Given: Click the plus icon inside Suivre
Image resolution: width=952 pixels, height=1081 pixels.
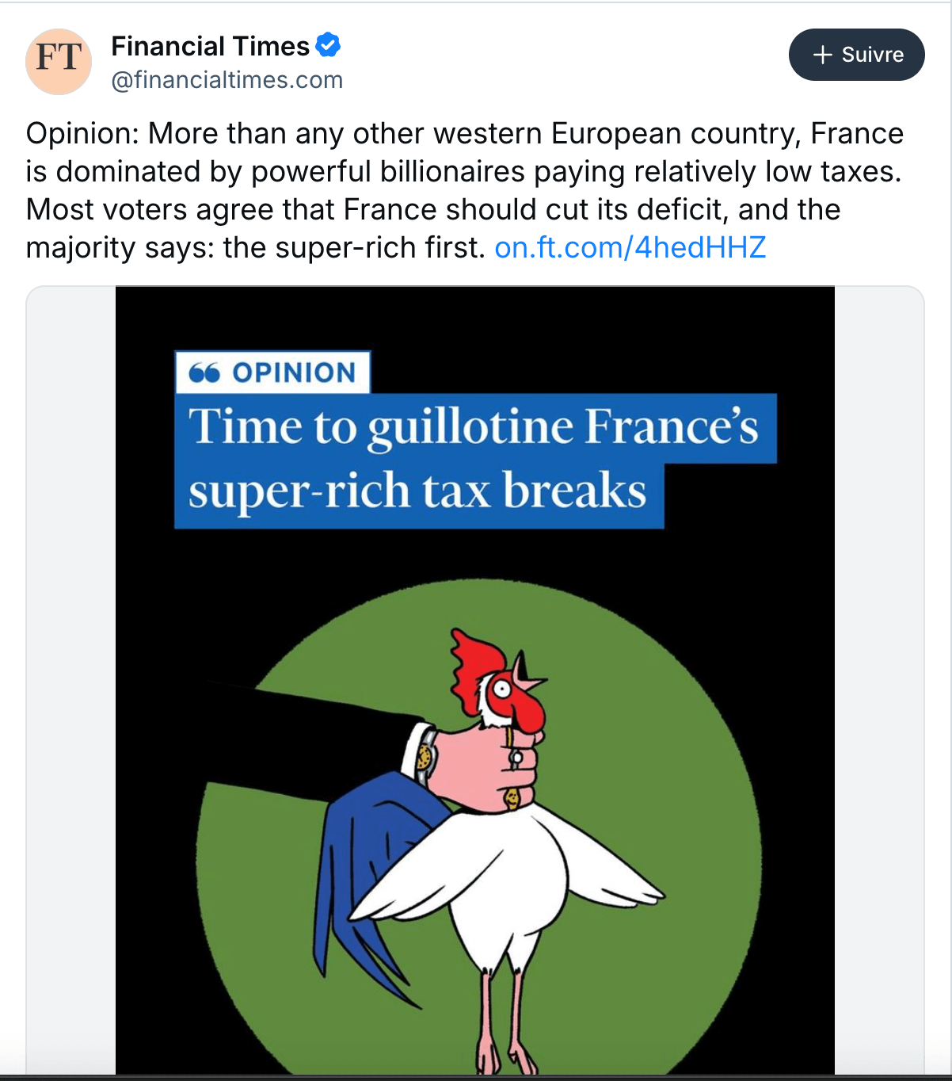Looking at the screenshot, I should (x=823, y=55).
